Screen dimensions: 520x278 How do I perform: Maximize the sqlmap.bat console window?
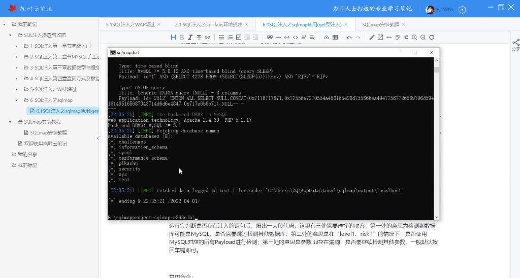[x=415, y=52]
